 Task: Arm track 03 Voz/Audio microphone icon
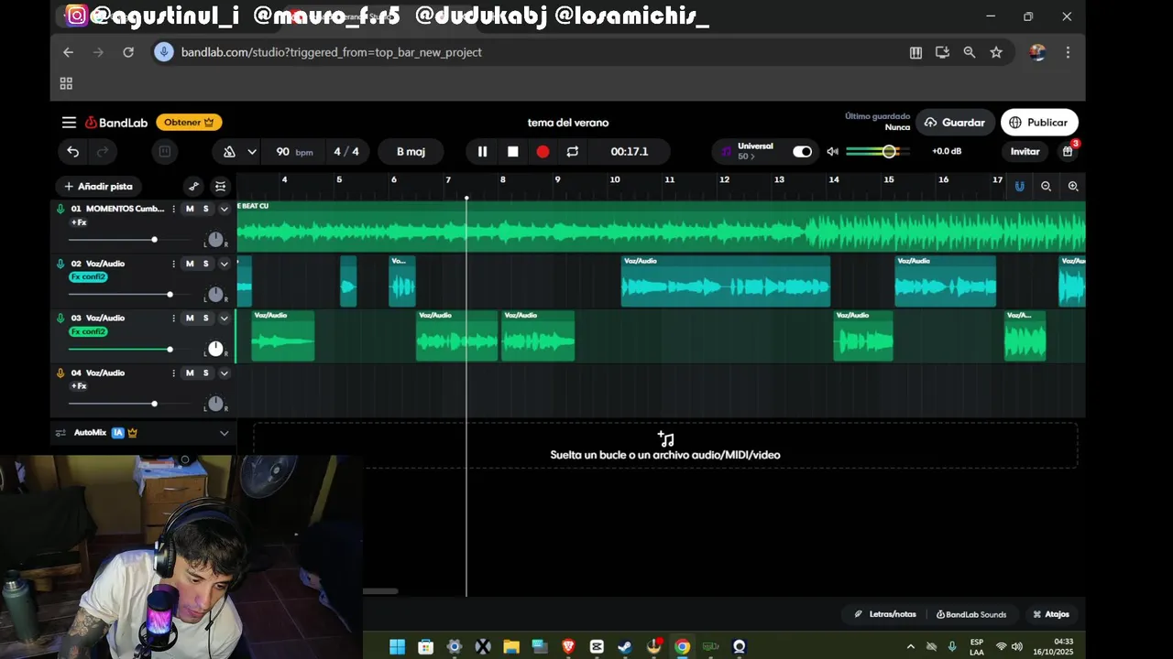pyautogui.click(x=60, y=319)
